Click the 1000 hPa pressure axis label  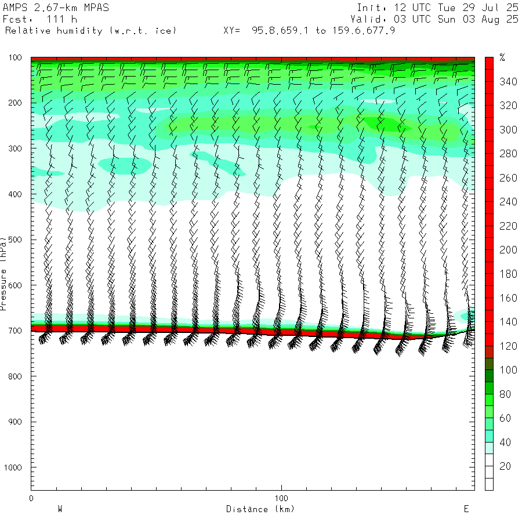click(x=13, y=467)
